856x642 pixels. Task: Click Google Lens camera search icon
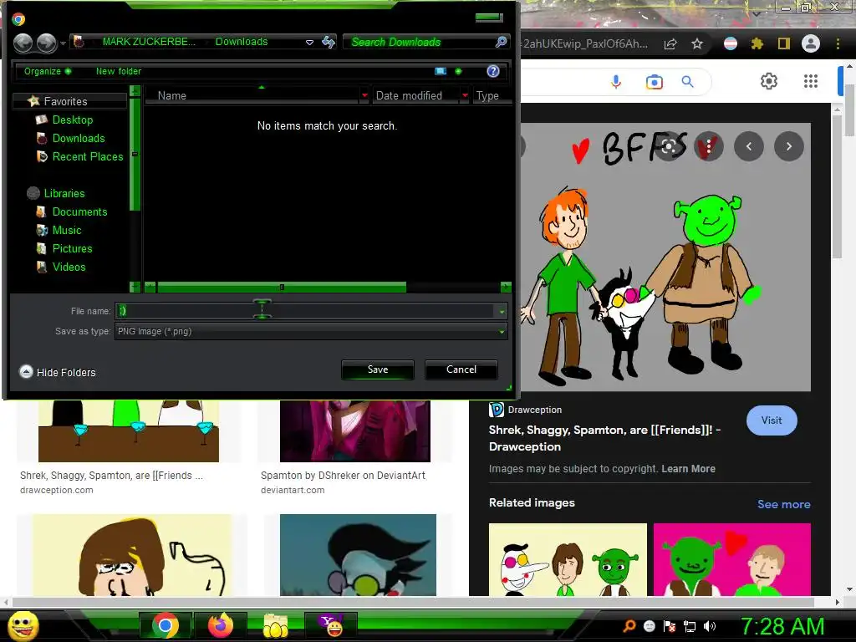coord(654,82)
